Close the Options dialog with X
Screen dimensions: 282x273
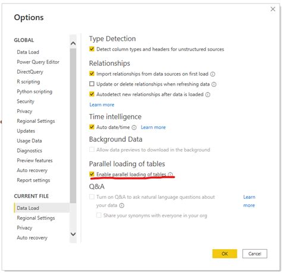point(273,9)
